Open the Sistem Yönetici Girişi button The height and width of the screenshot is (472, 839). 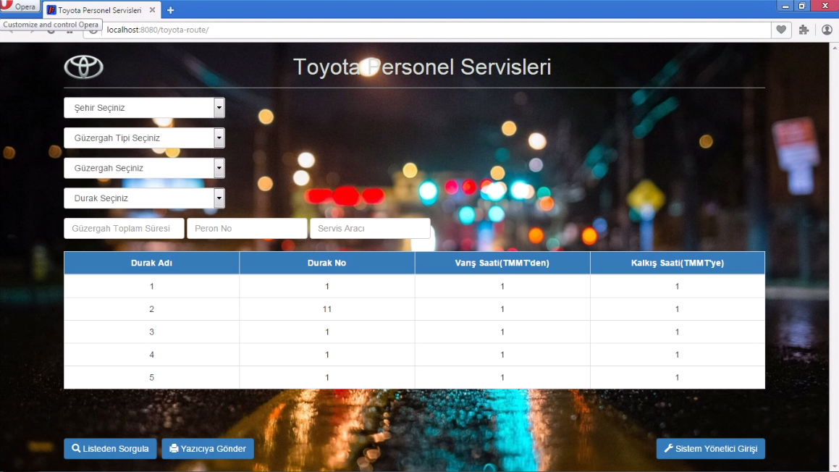(711, 448)
